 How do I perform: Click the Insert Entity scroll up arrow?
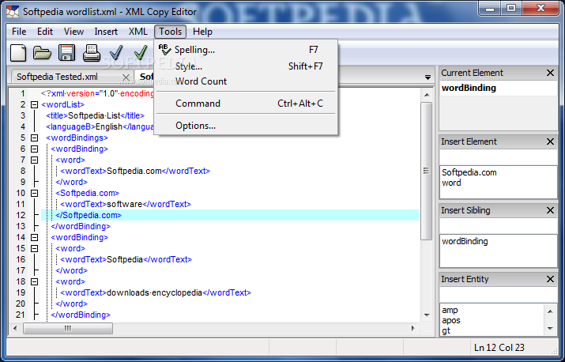[550, 311]
